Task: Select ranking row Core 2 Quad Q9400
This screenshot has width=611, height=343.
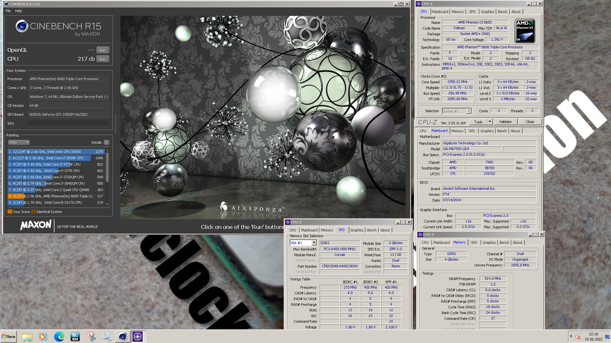Action: pyautogui.click(x=56, y=190)
